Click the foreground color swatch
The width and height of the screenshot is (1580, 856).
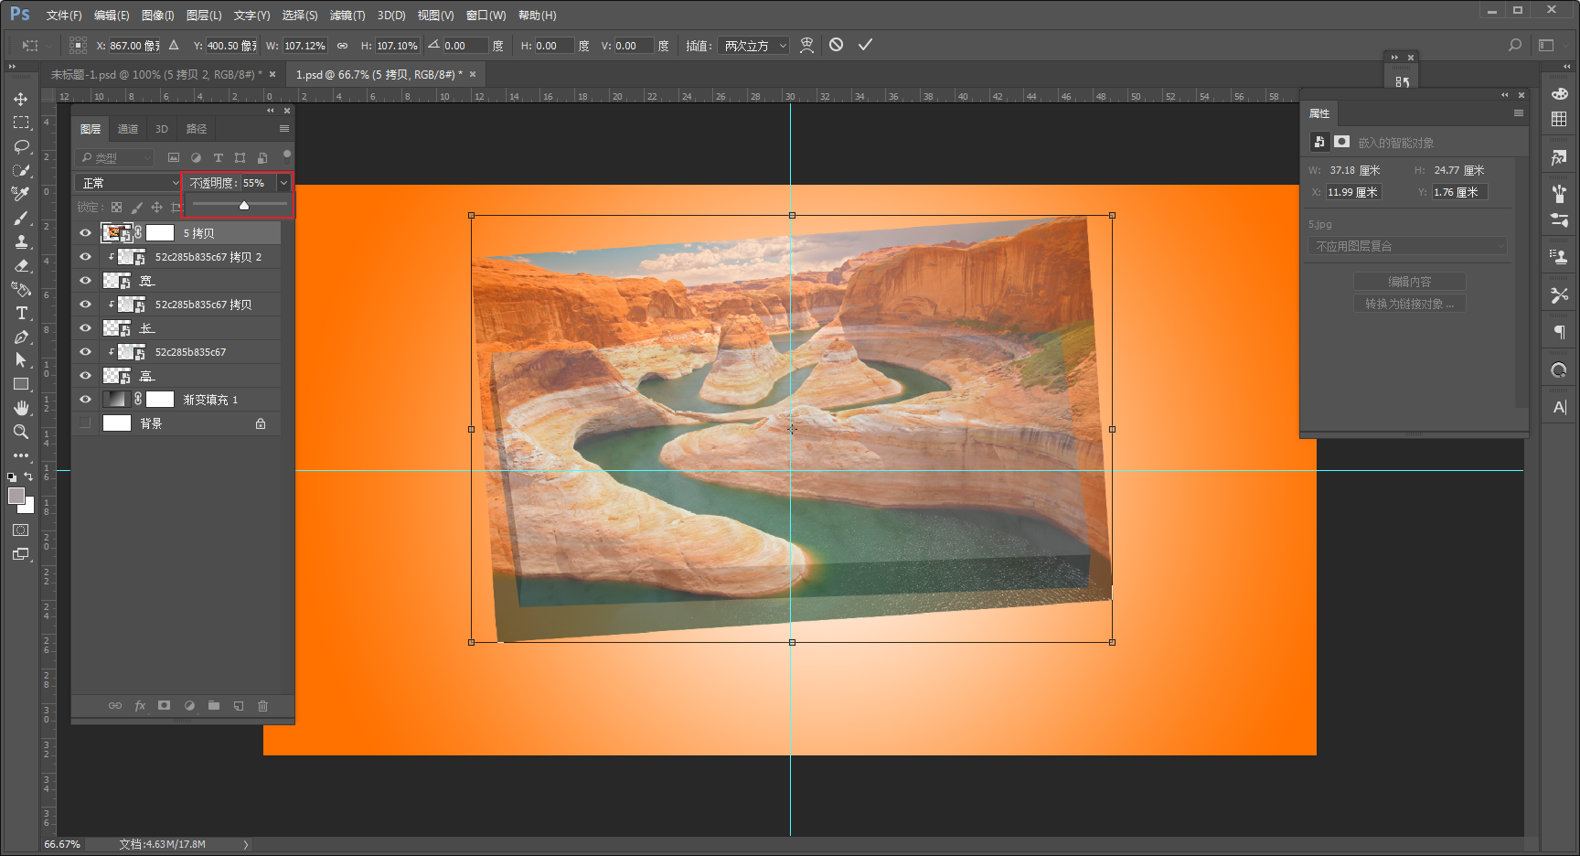click(x=16, y=496)
